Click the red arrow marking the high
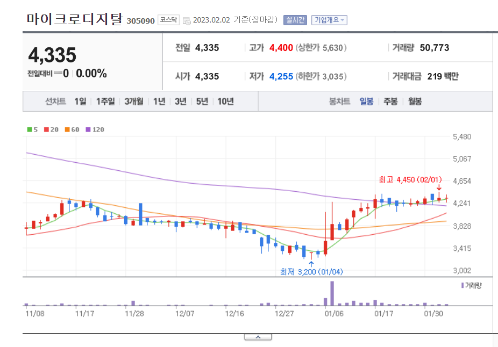Image resolution: width=498 pixels, height=347 pixels. point(439,187)
